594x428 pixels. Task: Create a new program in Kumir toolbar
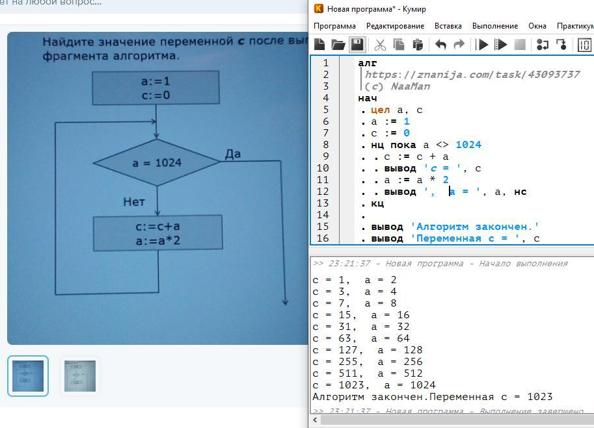(319, 45)
